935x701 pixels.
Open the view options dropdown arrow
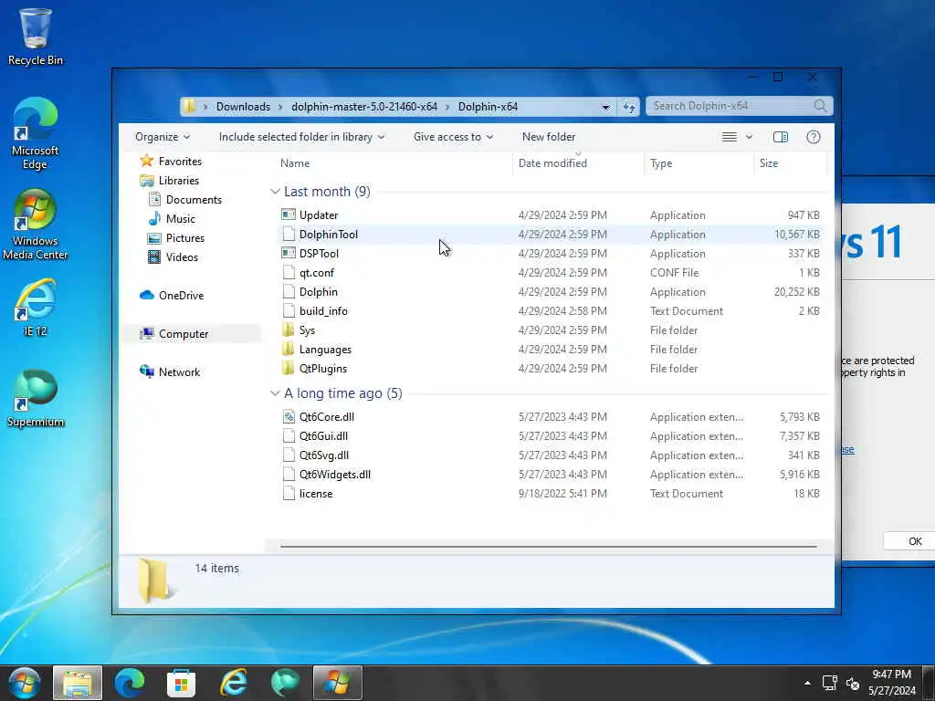[x=749, y=137]
